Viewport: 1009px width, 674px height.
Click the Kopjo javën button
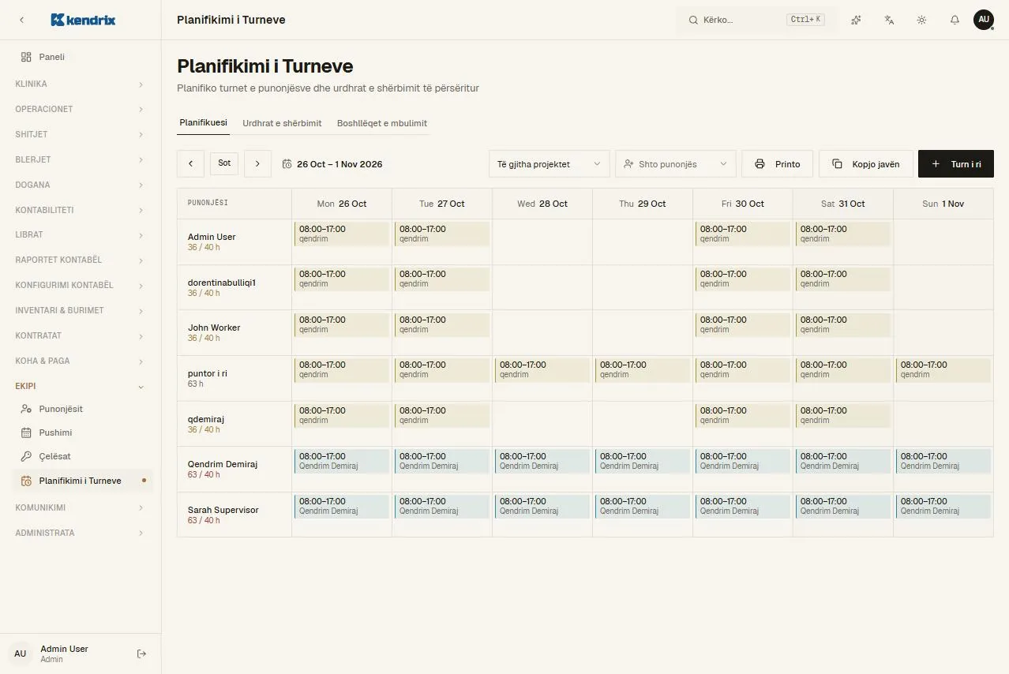coord(866,164)
